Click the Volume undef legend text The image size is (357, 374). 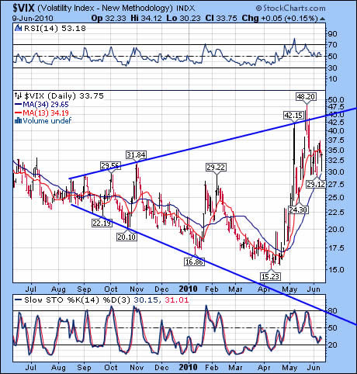(x=47, y=121)
